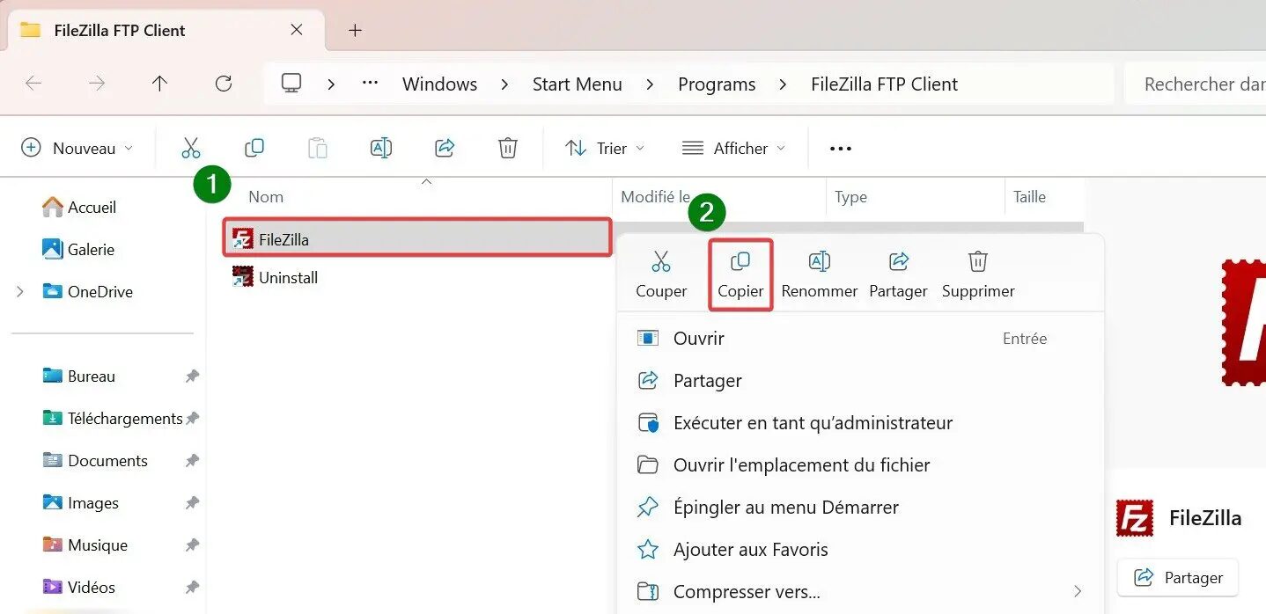Click Partager button in details pane
1266x614 pixels.
pos(1178,578)
